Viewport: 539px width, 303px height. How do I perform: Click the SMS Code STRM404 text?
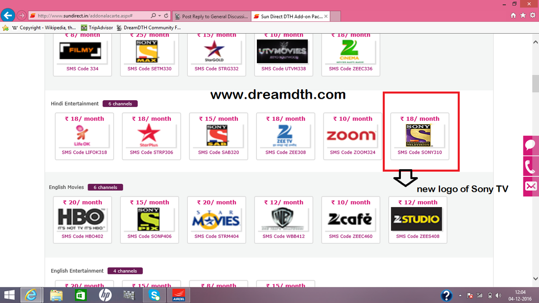(x=216, y=237)
